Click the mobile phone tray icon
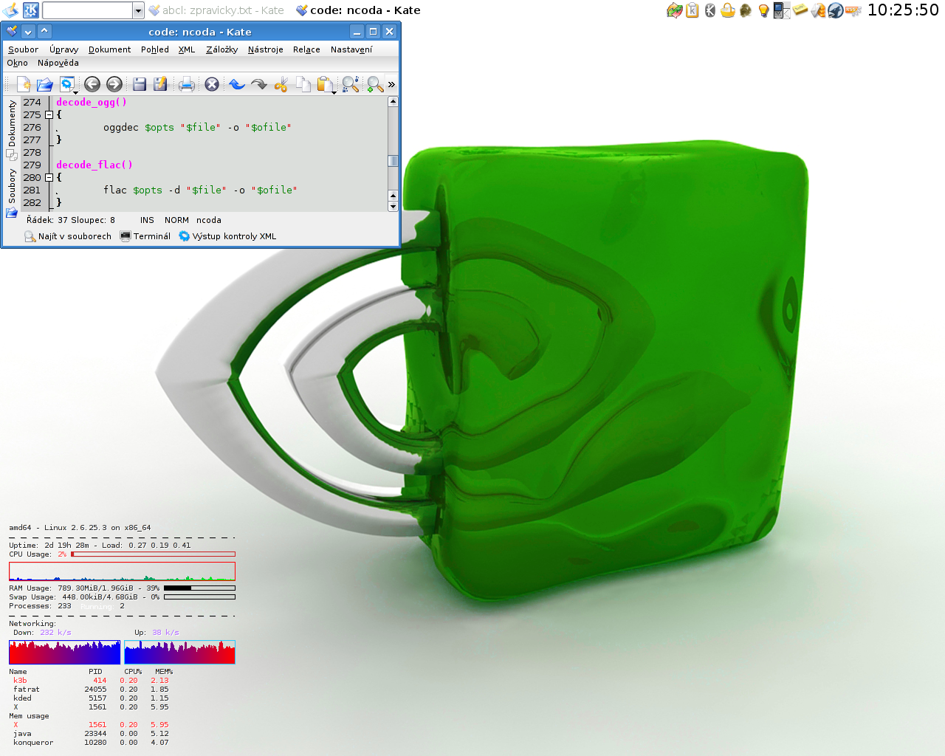Screen dimensions: 945x756 pos(781,10)
